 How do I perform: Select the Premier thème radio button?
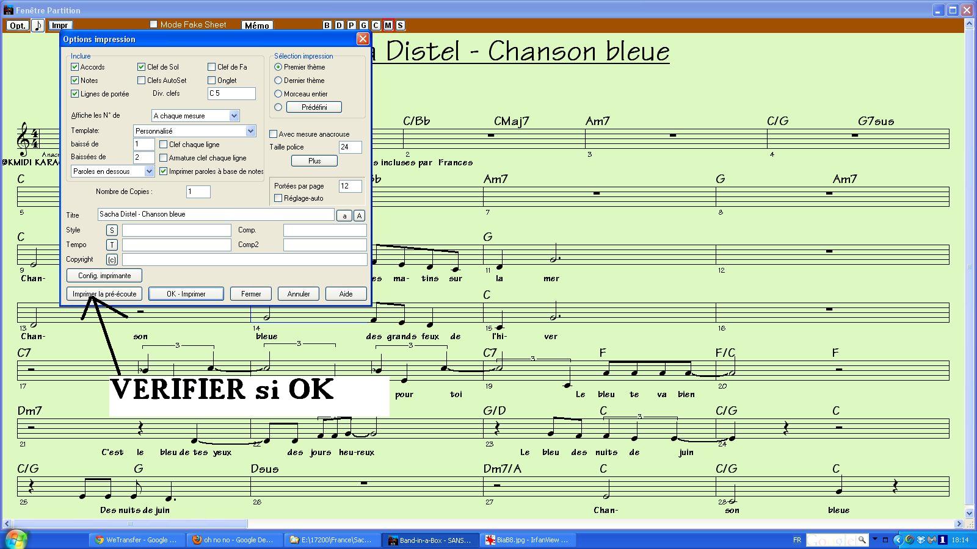pyautogui.click(x=278, y=67)
